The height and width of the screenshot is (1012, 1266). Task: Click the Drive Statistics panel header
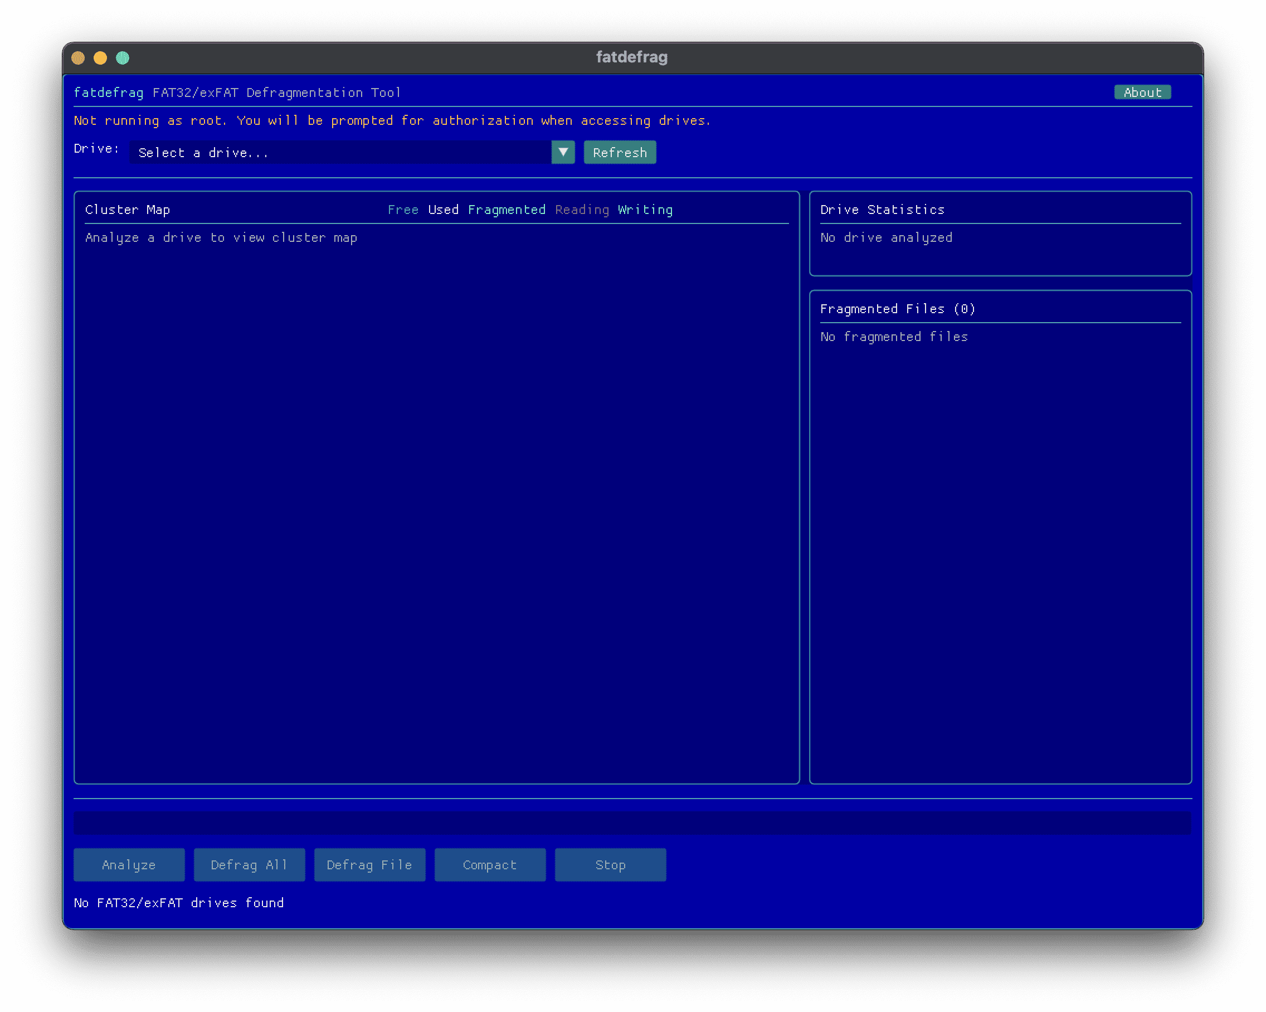(x=882, y=210)
